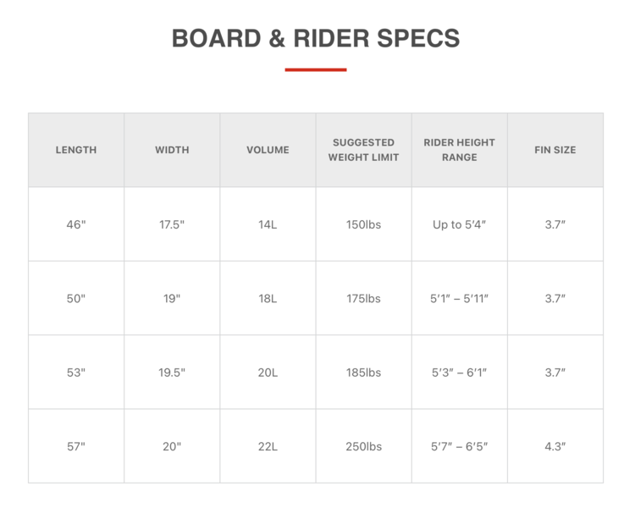
Task: Click the 150lbs weight limit cell
Action: tap(363, 224)
